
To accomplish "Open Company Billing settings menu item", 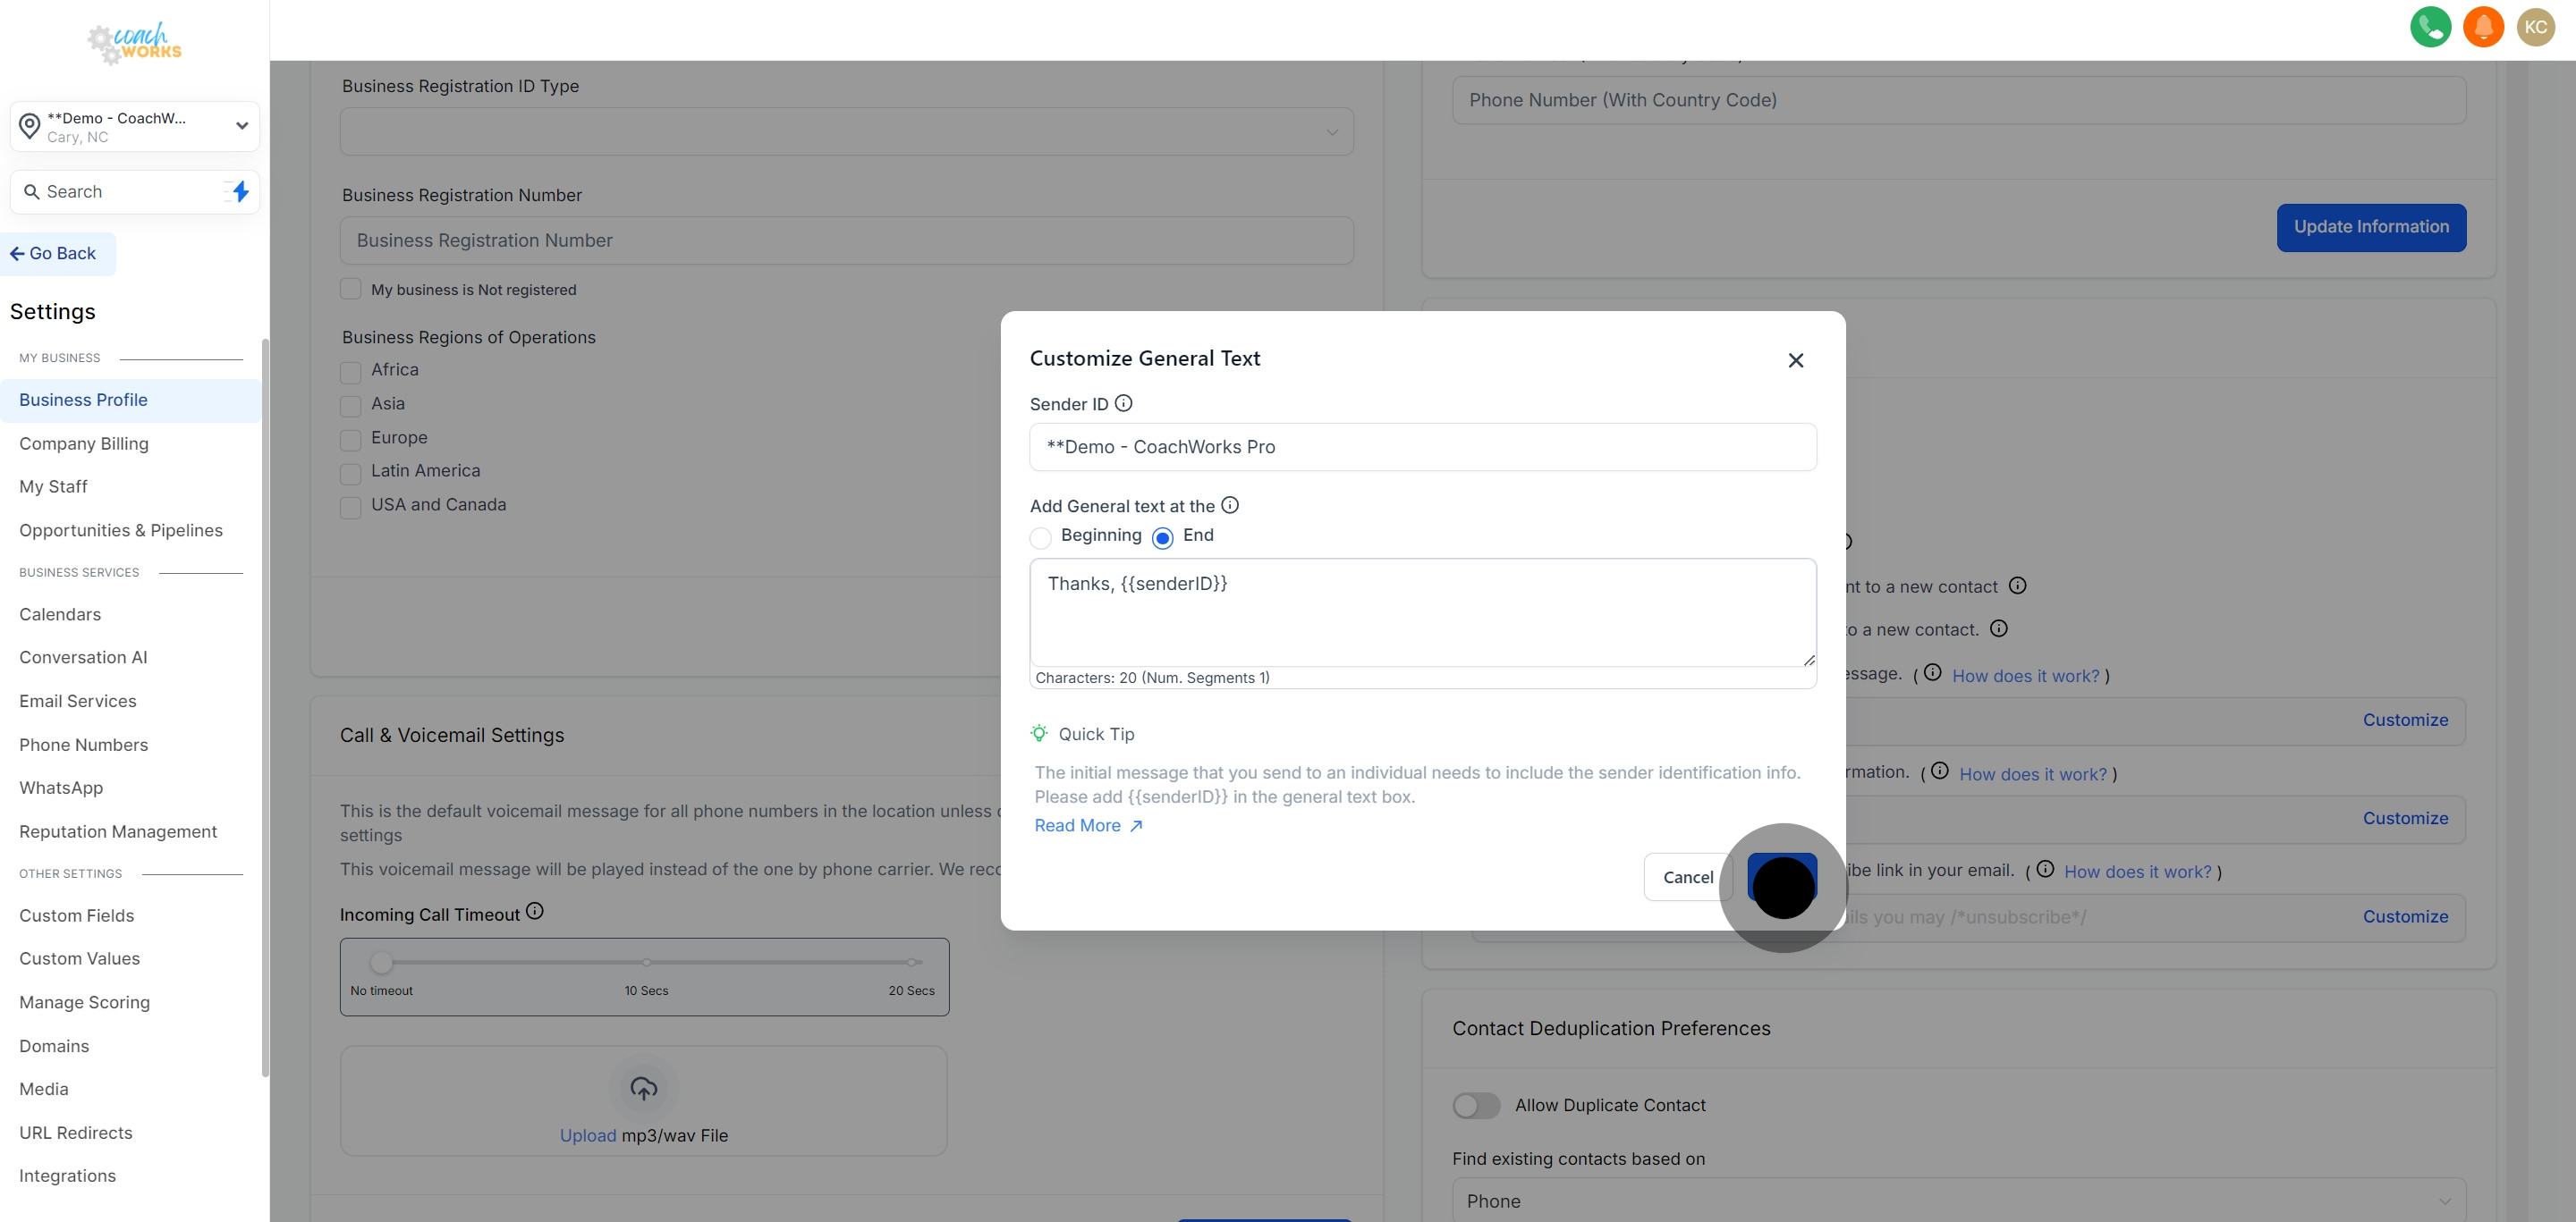I will [84, 443].
